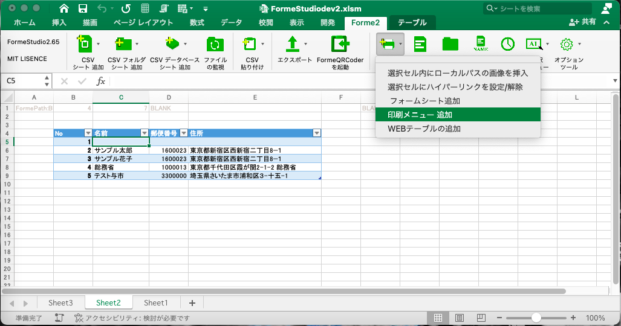
Task: Open the 住所 column filter dropdown
Action: (316, 133)
